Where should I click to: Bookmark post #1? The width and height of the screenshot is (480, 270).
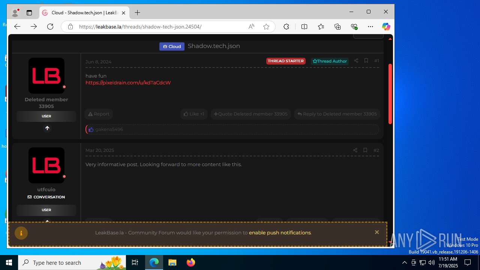366,61
